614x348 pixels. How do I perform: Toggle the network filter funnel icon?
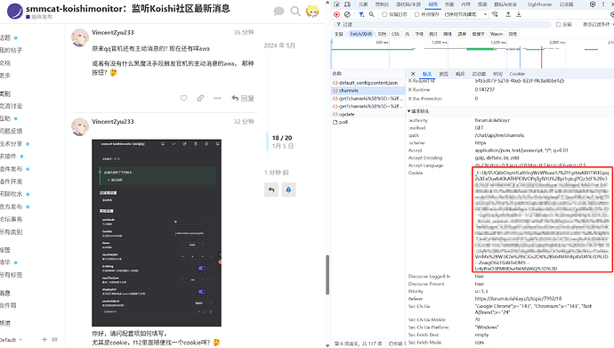361,14
